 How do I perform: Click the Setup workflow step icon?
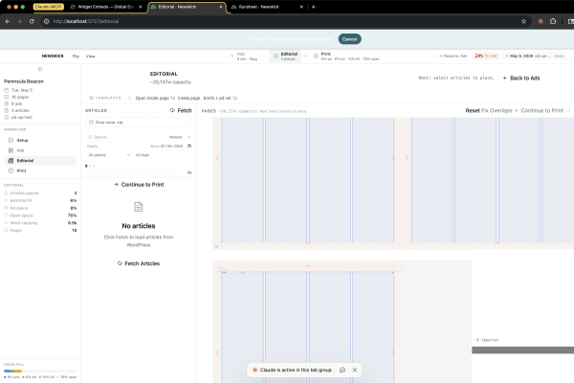point(11,141)
